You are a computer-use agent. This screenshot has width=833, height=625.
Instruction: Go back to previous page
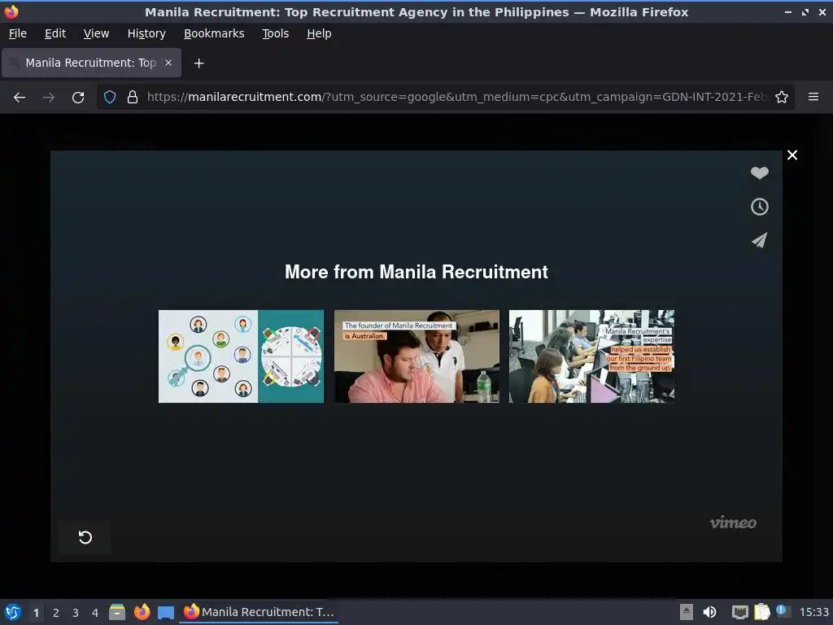coord(20,98)
